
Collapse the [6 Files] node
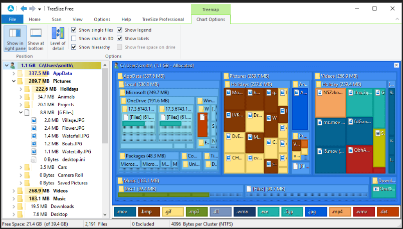[x=21, y=112]
